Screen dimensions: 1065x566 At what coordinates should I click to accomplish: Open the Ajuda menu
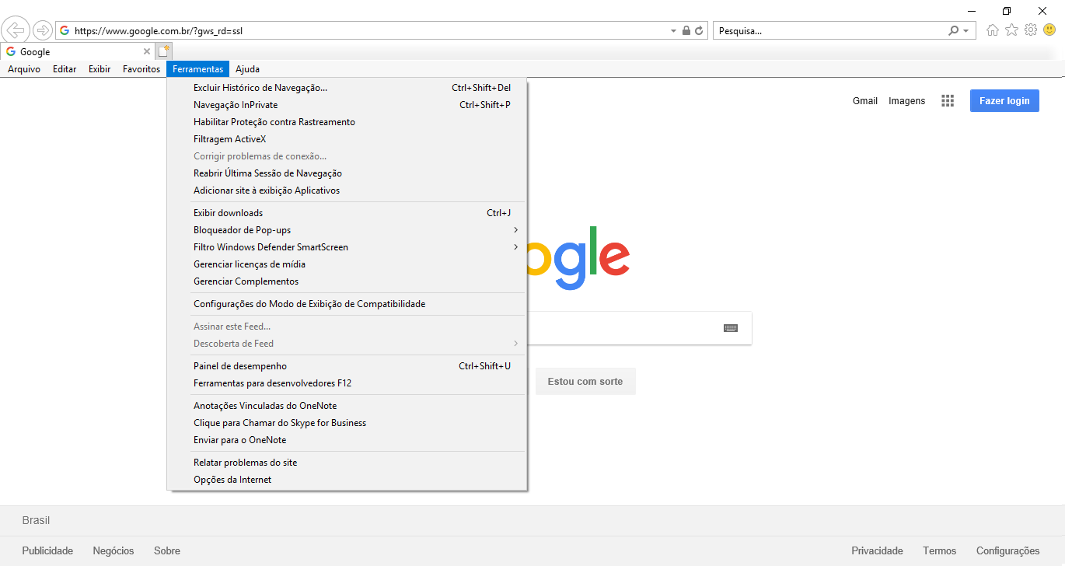(247, 69)
